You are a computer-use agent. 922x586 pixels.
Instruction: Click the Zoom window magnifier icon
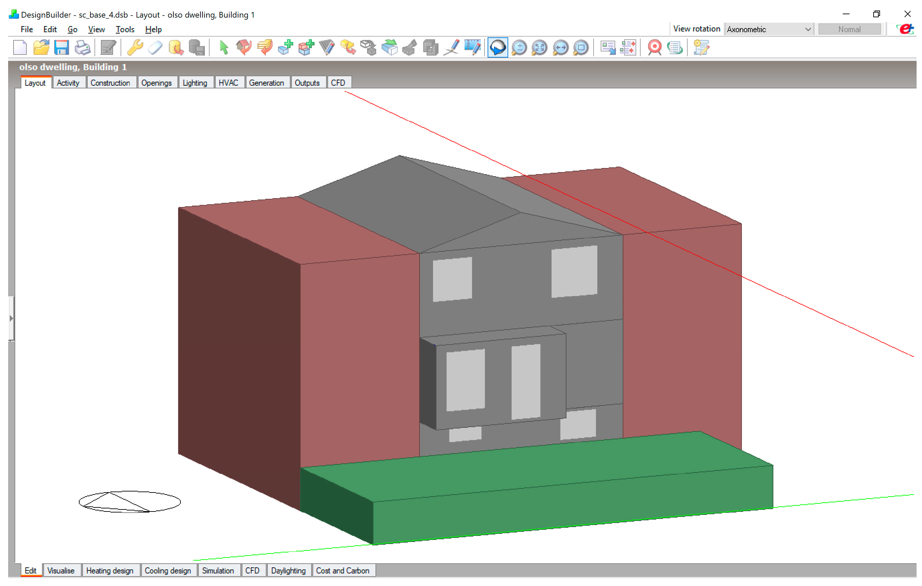pos(581,47)
